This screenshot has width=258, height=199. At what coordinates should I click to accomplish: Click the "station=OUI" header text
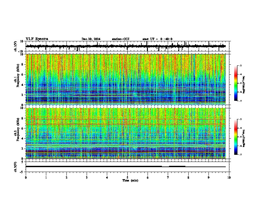121,39
